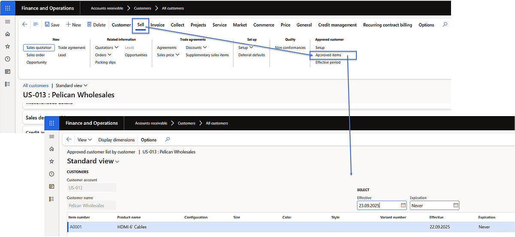Image resolution: width=515 pixels, height=237 pixels.
Task: Open the Standard view selector heading
Action: click(x=93, y=161)
